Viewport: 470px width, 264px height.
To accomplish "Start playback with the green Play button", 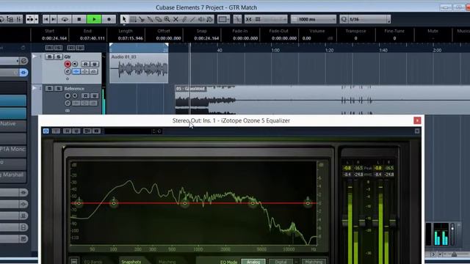I will pyautogui.click(x=94, y=19).
